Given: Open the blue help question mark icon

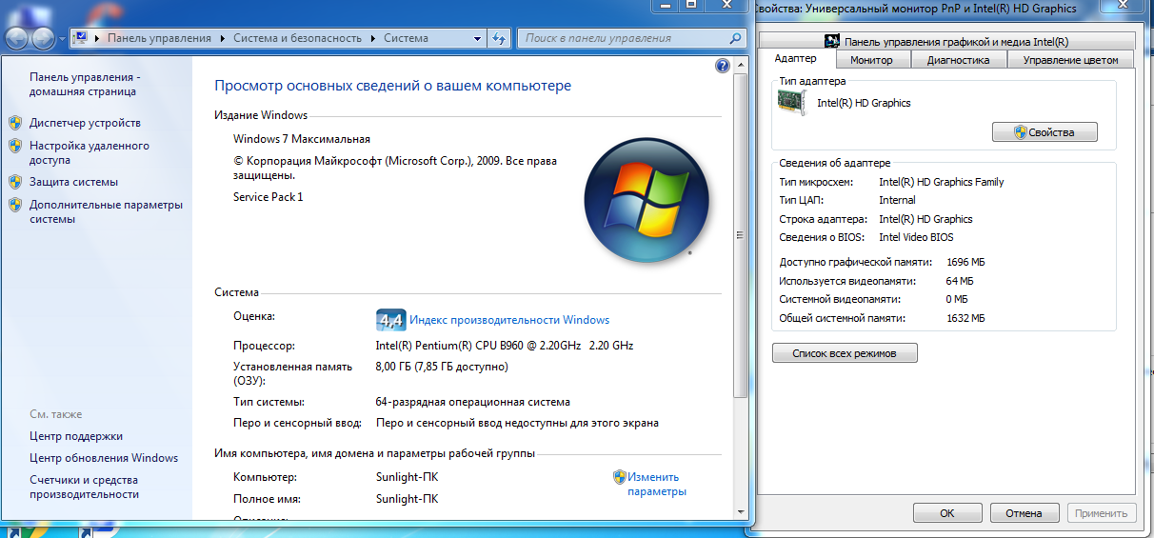Looking at the screenshot, I should click(723, 67).
